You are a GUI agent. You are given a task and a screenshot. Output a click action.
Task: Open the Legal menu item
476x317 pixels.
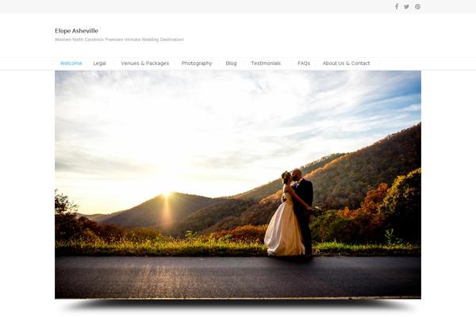click(100, 63)
